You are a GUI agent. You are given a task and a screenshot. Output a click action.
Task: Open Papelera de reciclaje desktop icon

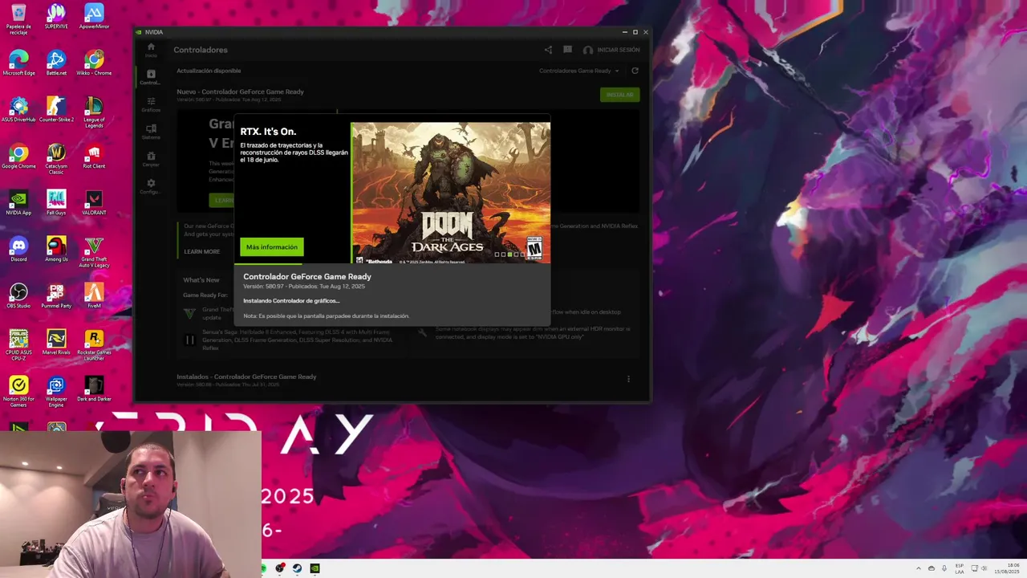coord(18,19)
